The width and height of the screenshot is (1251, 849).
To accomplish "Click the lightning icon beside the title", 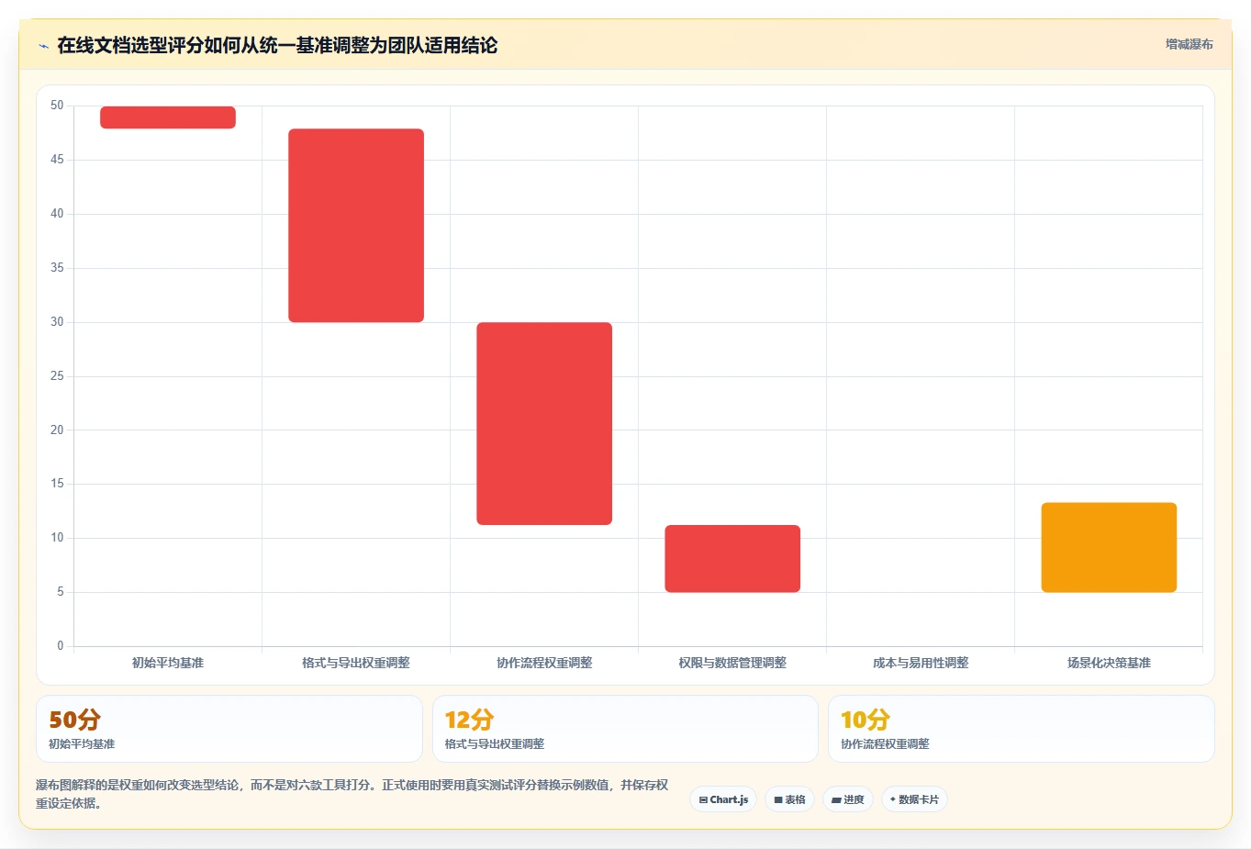I will tap(43, 46).
